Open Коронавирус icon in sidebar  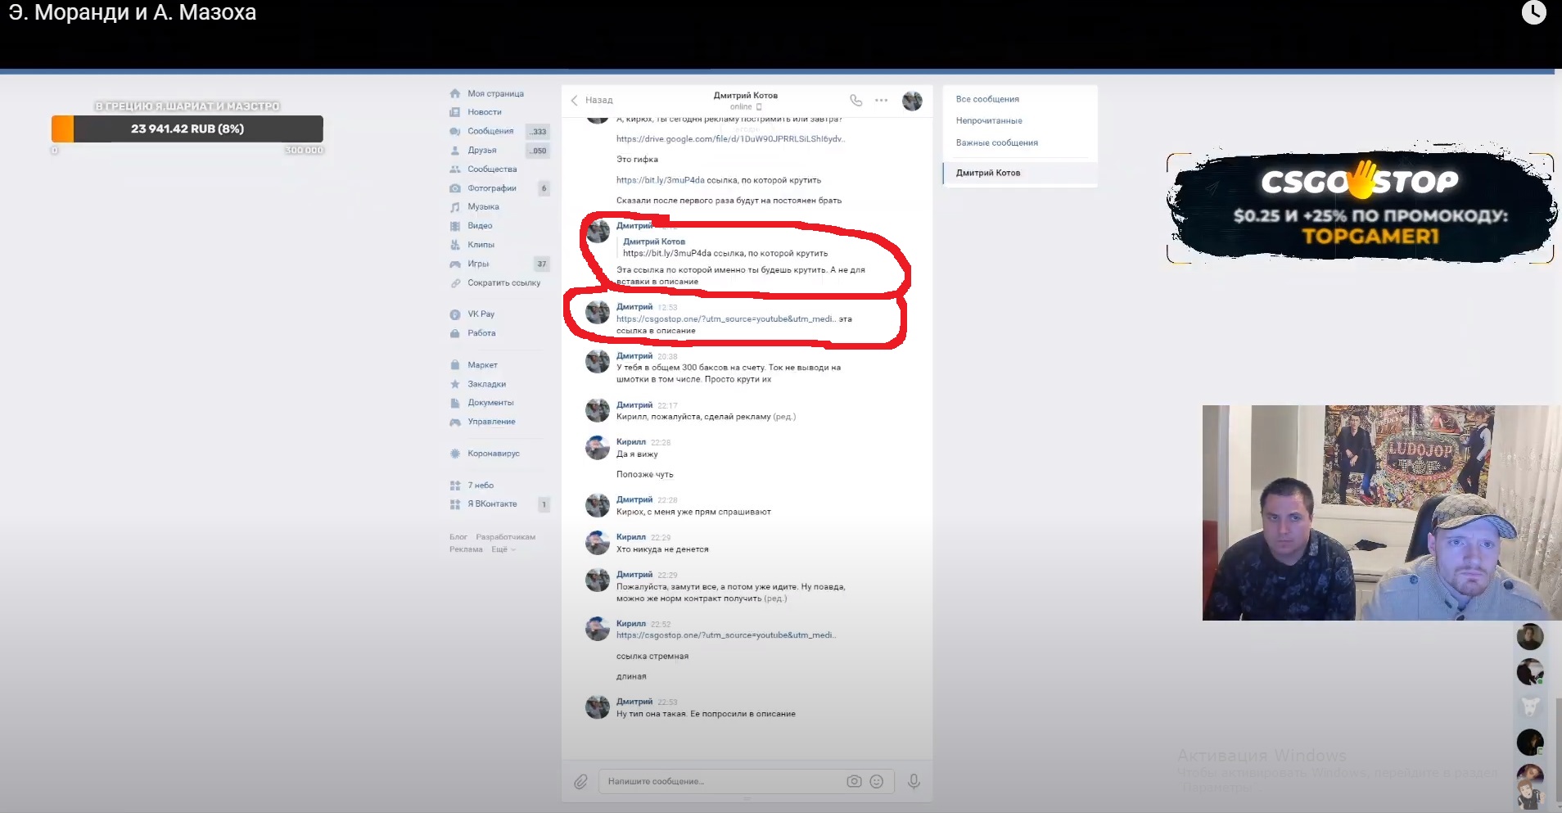(455, 454)
